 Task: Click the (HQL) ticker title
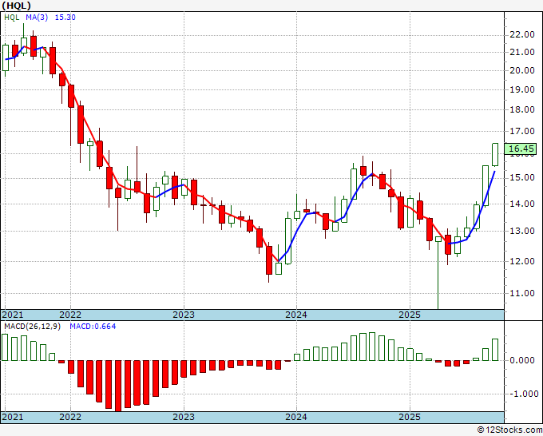(x=16, y=6)
